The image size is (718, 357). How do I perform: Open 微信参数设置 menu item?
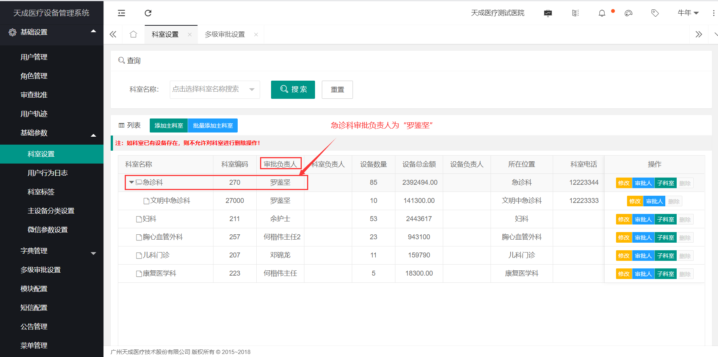point(47,230)
